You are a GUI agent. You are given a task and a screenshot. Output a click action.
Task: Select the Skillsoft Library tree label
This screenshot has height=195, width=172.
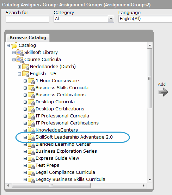pos(41,53)
